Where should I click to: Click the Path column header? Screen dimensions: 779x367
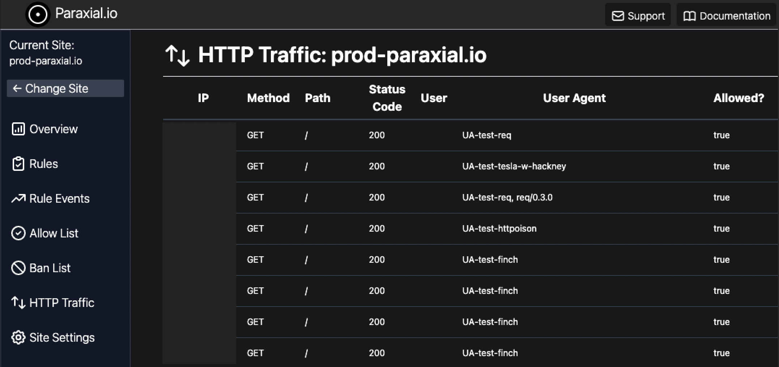[x=318, y=98]
